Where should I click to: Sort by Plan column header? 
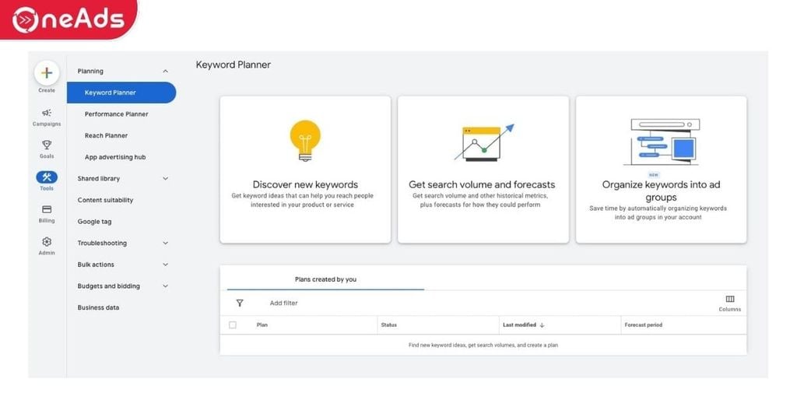(262, 325)
